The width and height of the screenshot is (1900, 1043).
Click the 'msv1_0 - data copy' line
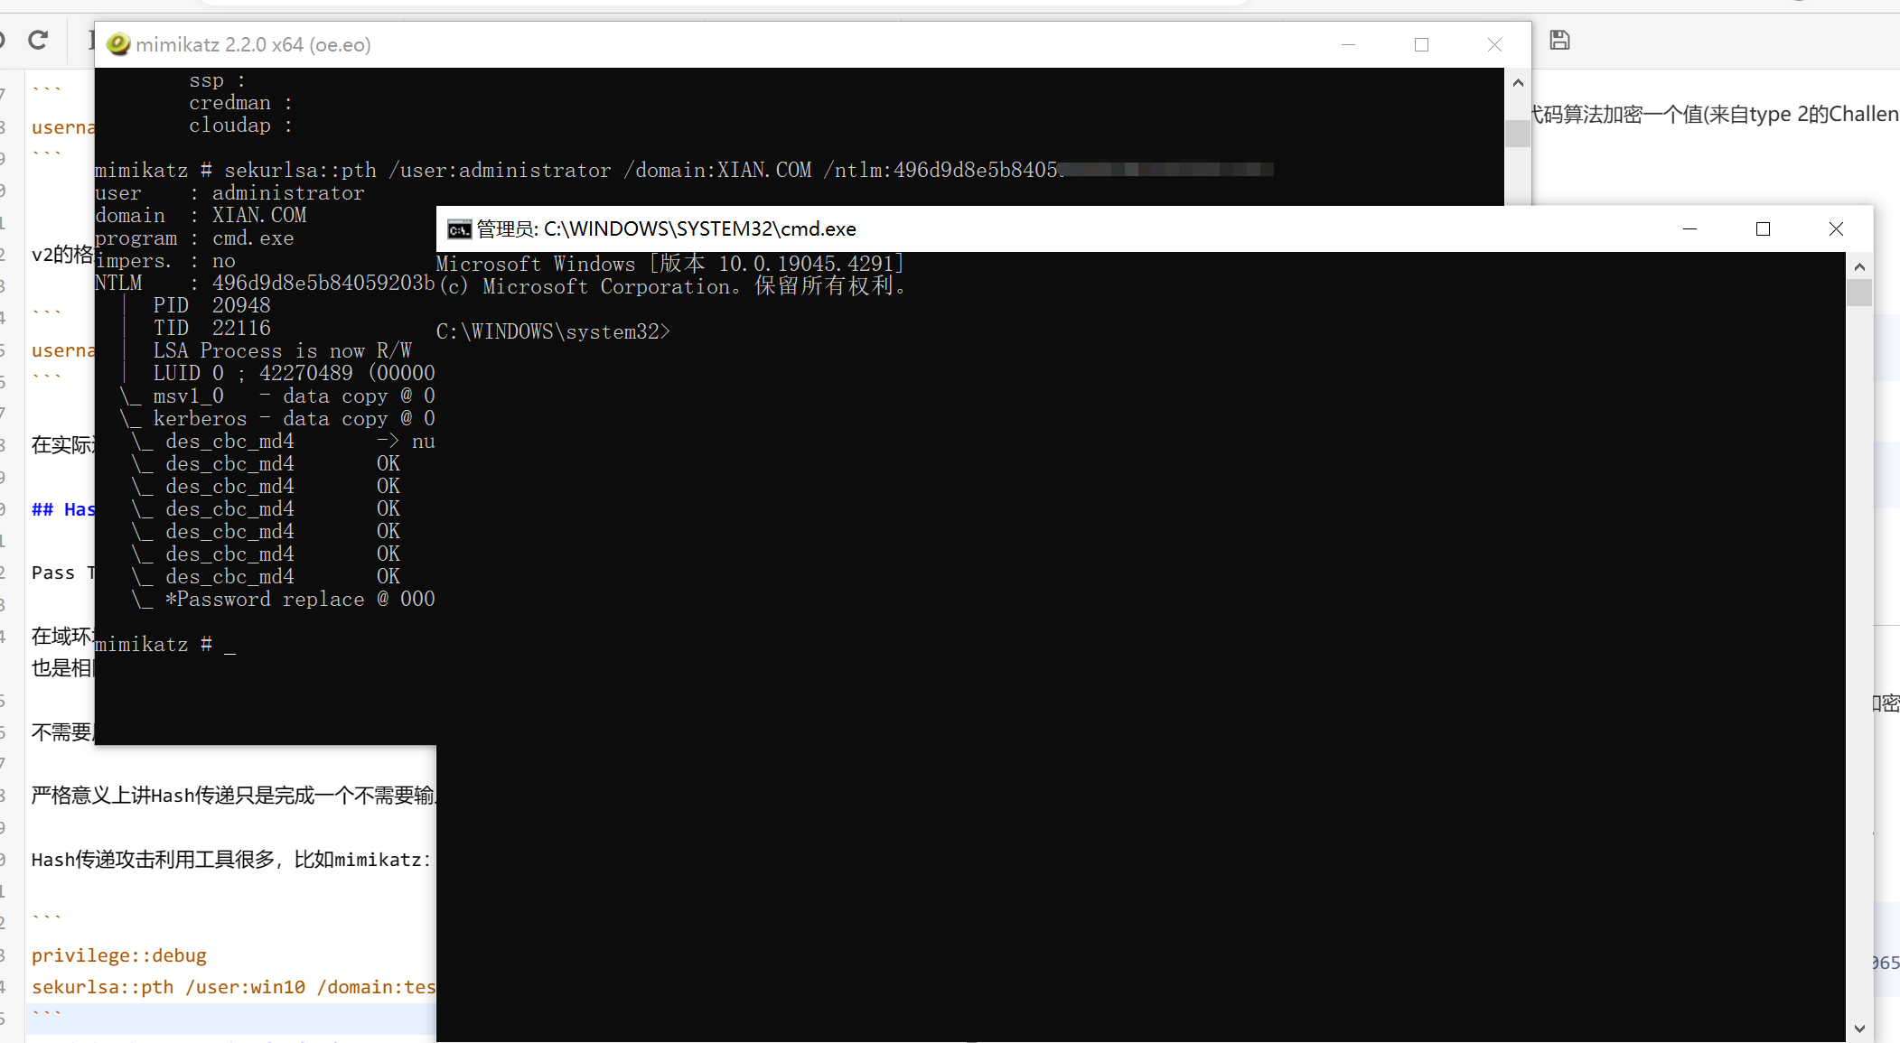point(277,396)
